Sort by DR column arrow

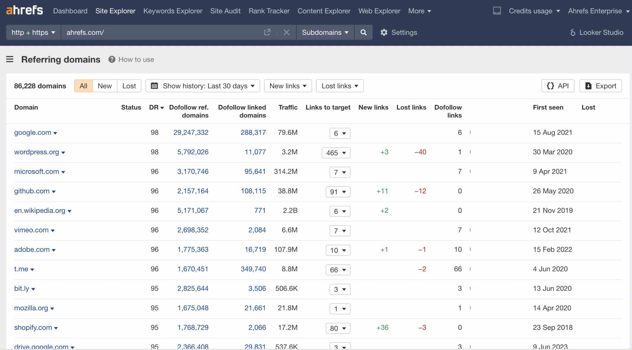coord(162,108)
